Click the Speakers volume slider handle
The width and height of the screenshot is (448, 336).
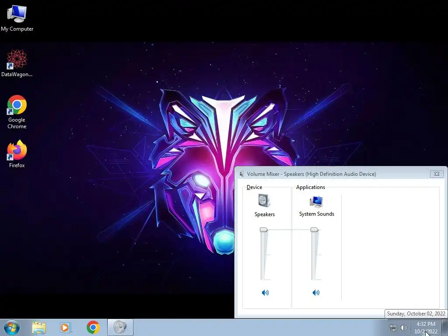point(263,230)
